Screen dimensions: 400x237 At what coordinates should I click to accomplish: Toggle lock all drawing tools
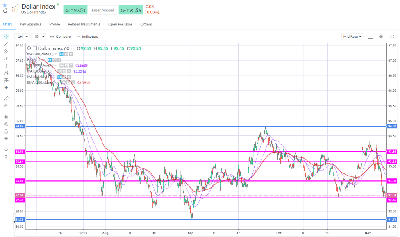(x=6, y=132)
